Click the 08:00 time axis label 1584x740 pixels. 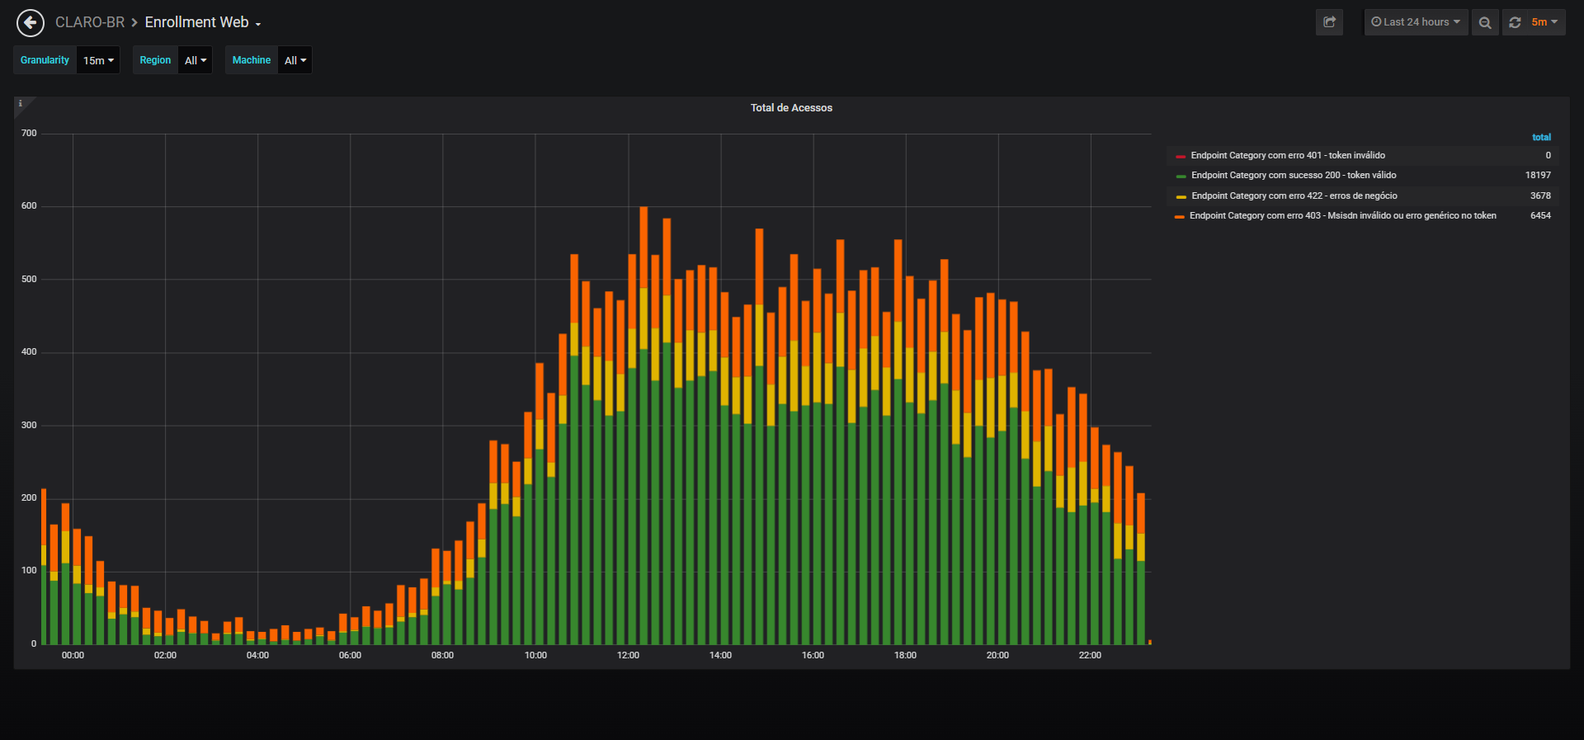click(442, 655)
